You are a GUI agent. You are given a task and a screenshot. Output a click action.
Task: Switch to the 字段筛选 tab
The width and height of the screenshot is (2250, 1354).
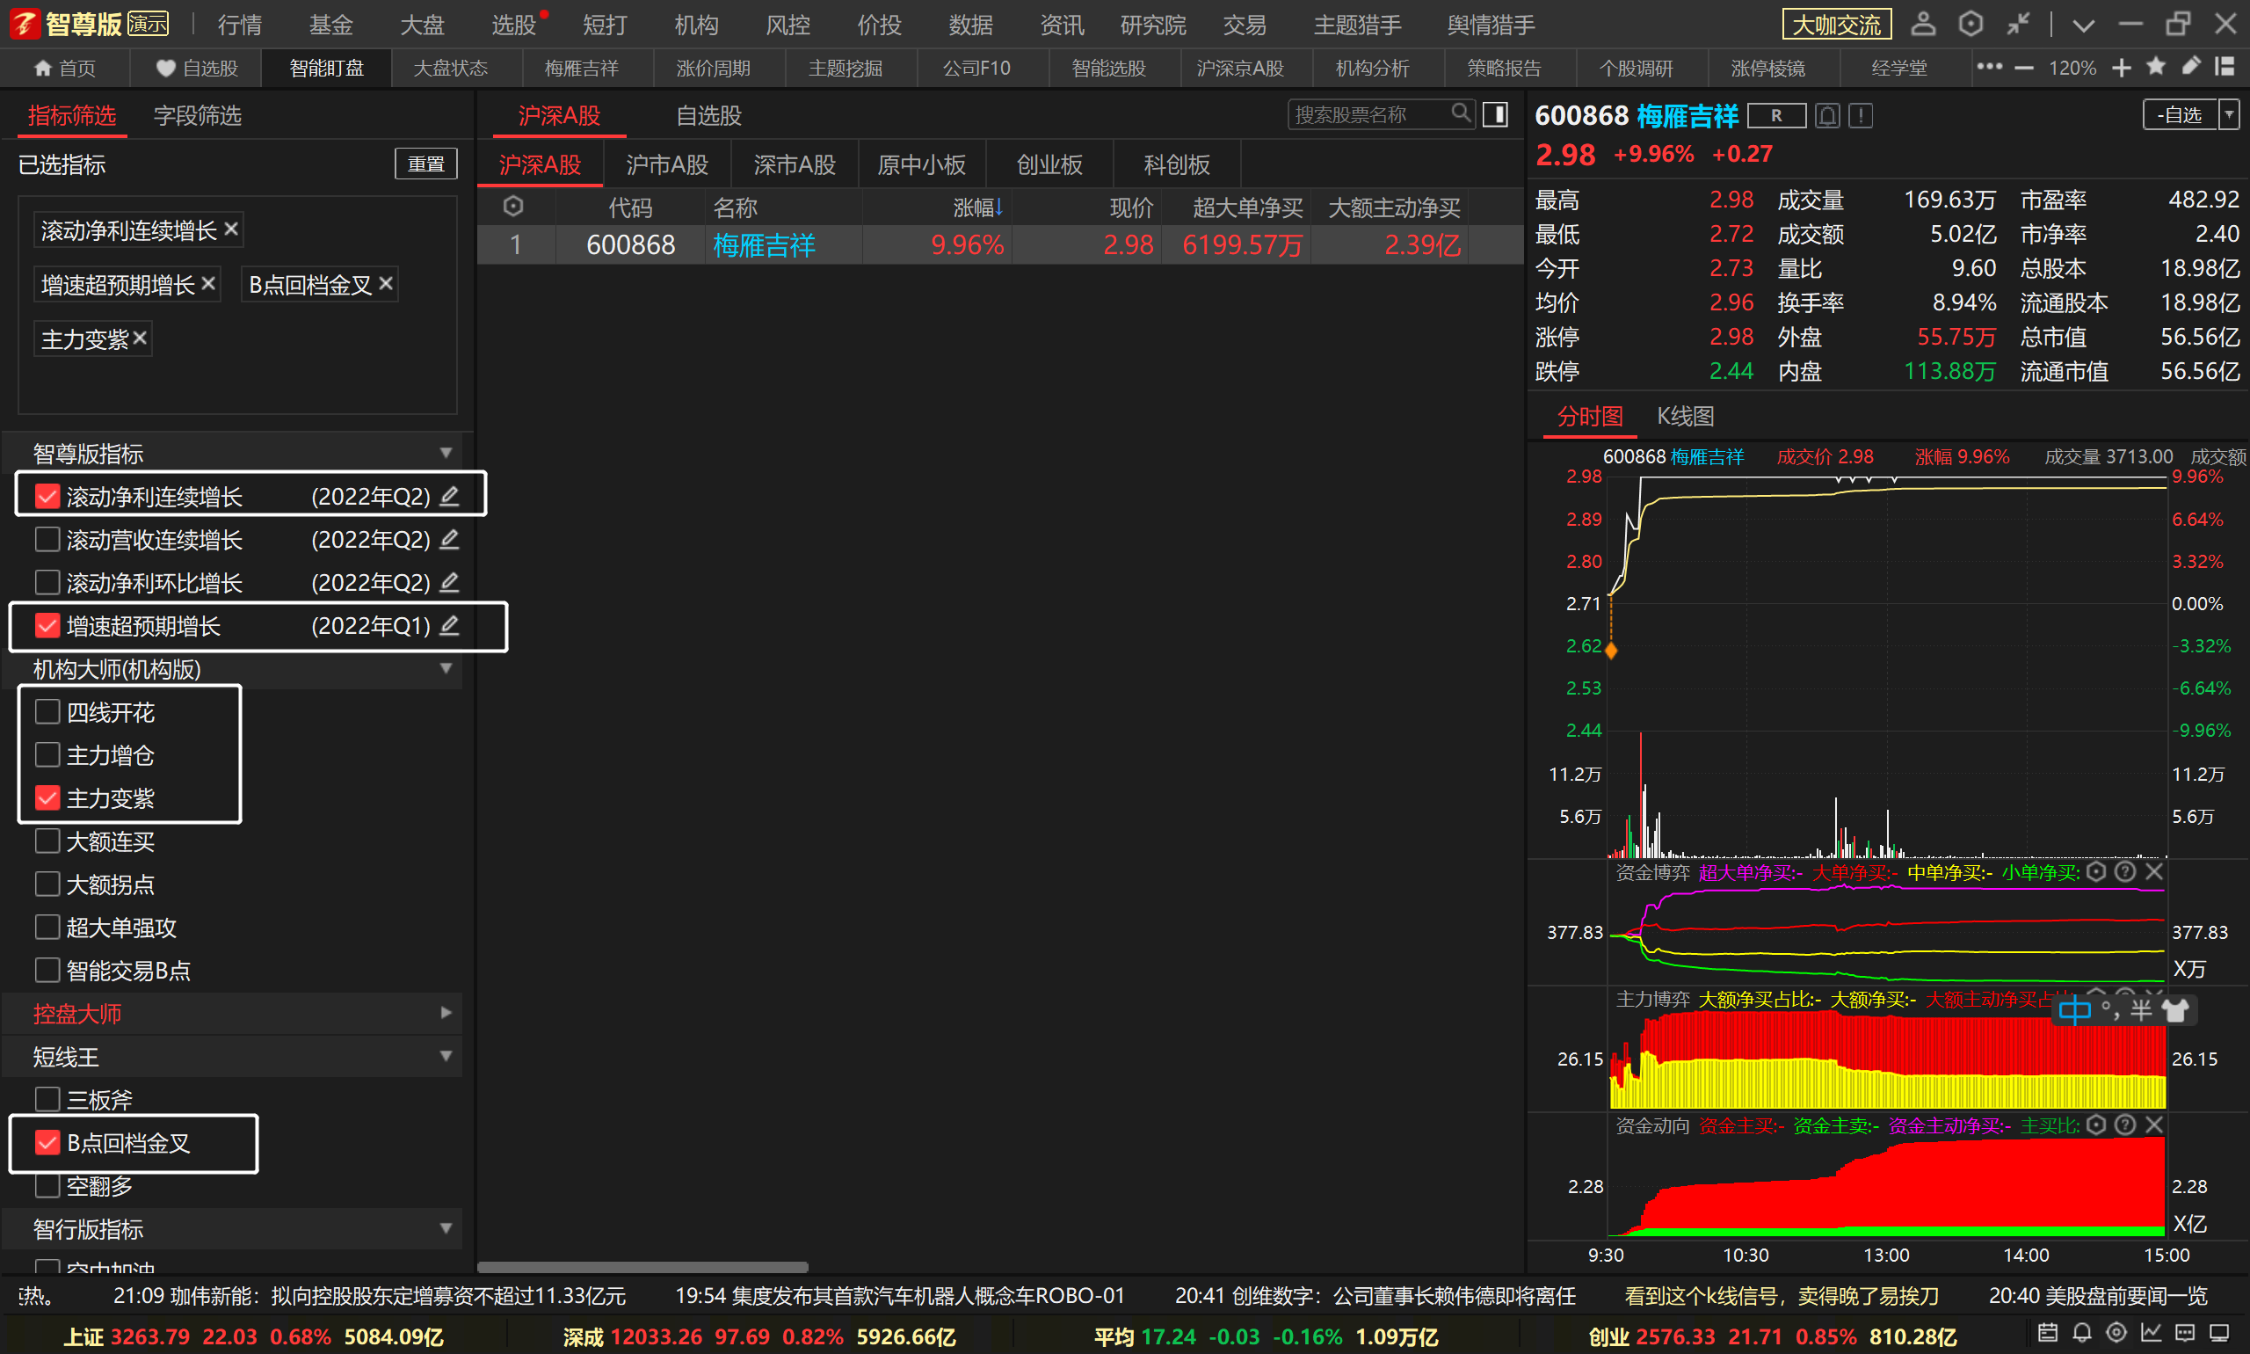pos(197,116)
